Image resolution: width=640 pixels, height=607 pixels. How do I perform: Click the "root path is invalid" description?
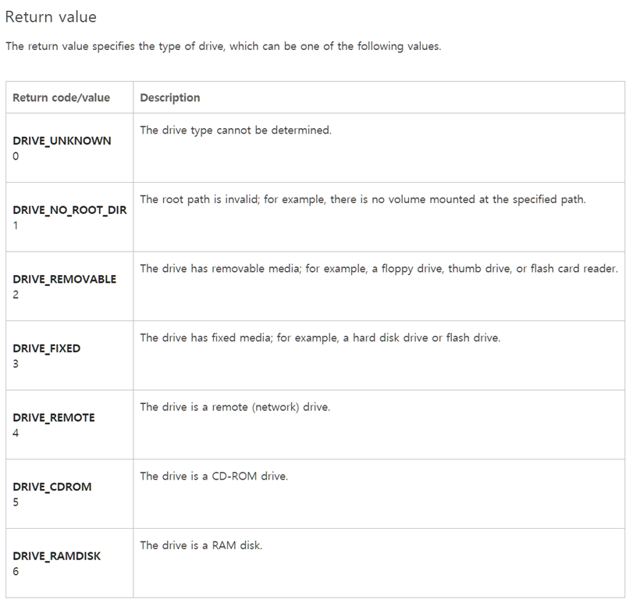[x=363, y=199]
